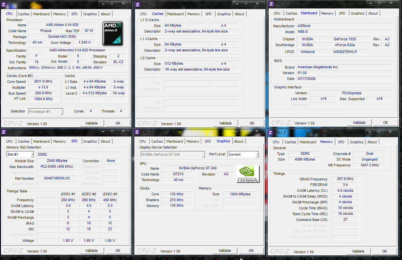Click Validate in the SPD-tab window
402x260 pixels.
tap(91, 251)
